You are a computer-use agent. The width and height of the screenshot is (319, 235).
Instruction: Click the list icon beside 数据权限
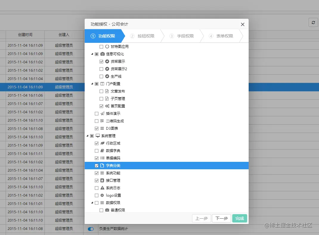tap(102, 203)
